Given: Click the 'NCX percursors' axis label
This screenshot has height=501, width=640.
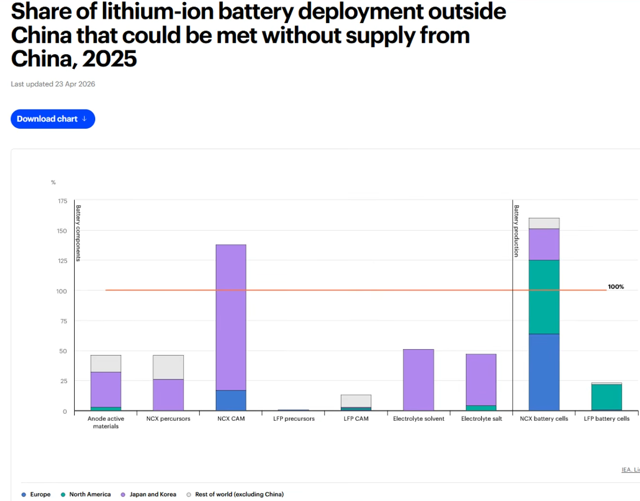Looking at the screenshot, I should pos(168,419).
